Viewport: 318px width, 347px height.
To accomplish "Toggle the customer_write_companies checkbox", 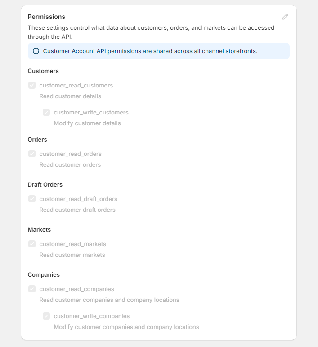I will (x=46, y=316).
